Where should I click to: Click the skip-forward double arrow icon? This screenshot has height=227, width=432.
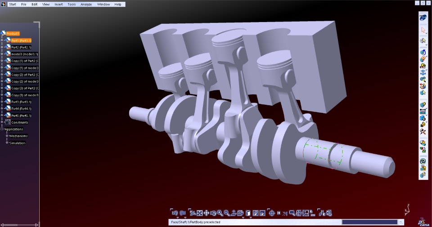tap(285, 213)
